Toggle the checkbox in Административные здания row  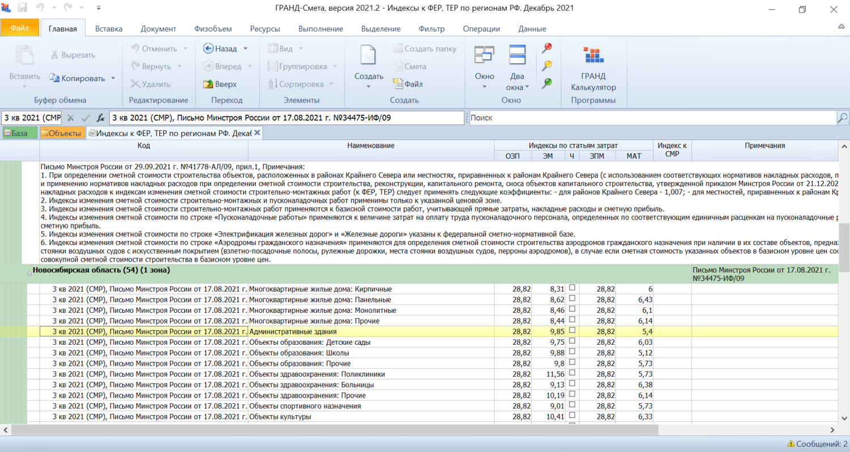pos(572,331)
